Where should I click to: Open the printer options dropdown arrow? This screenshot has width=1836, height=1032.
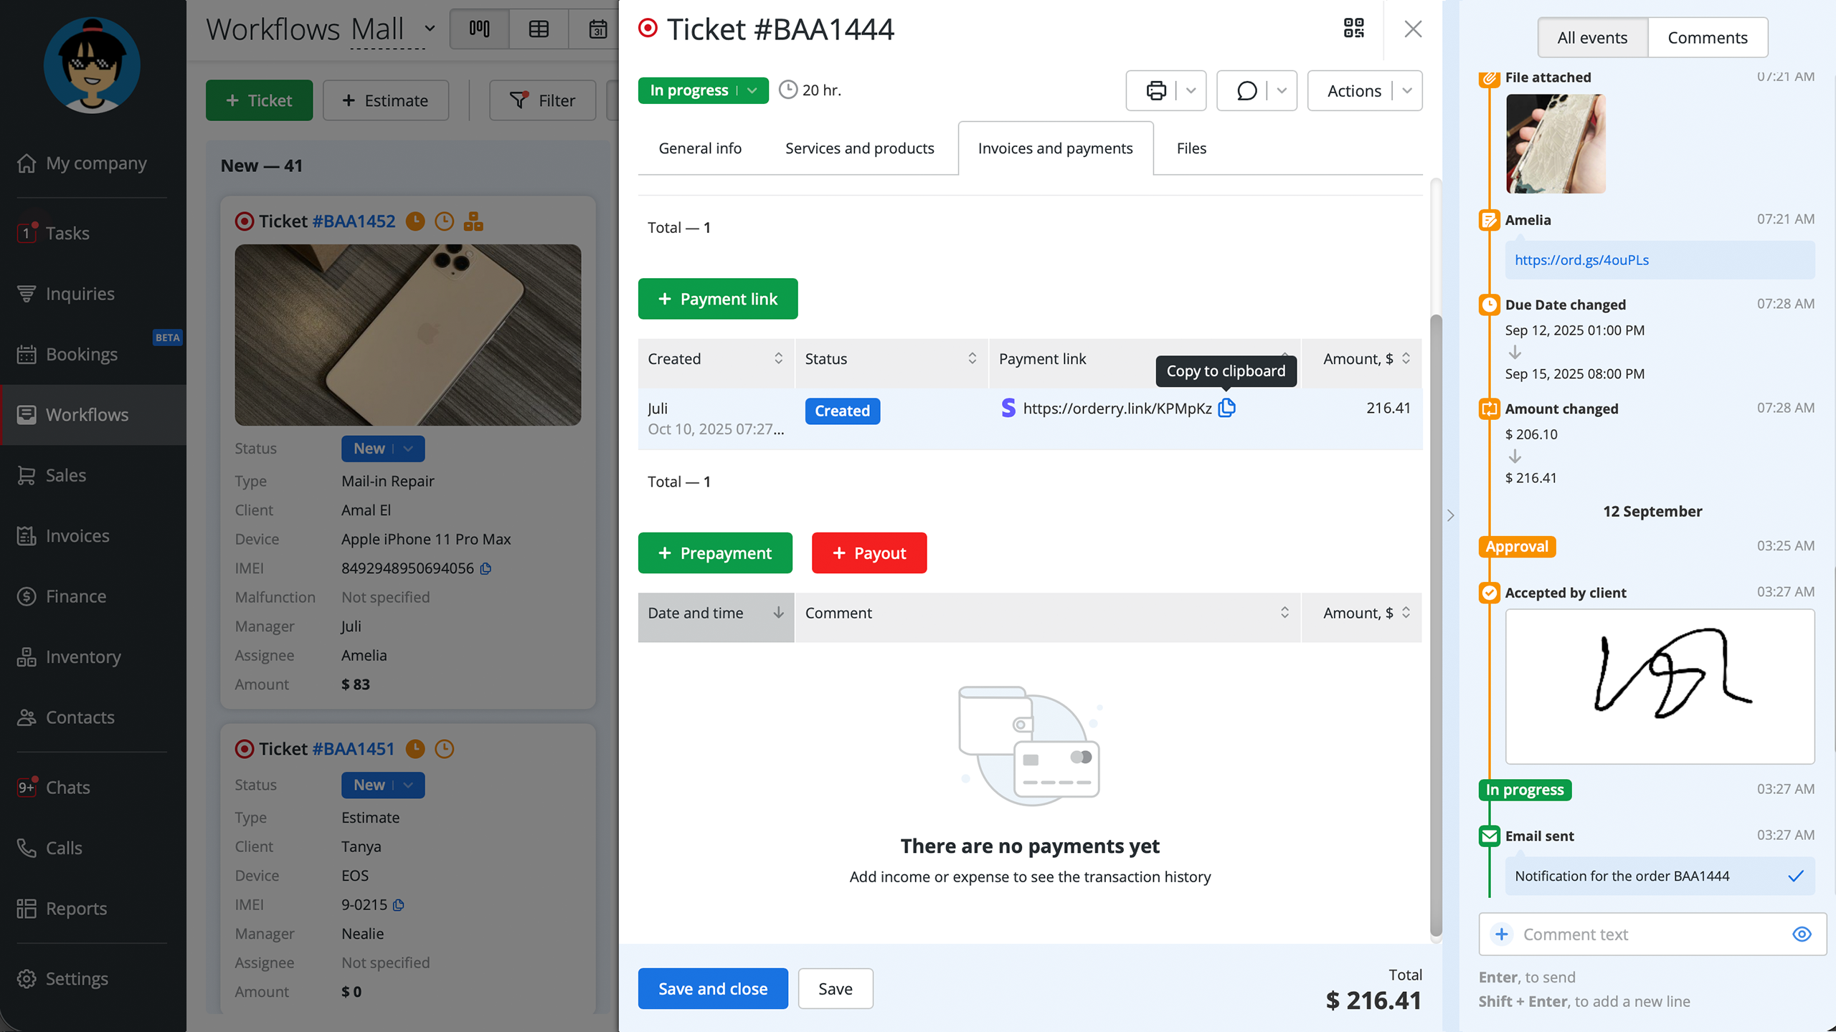(1191, 91)
